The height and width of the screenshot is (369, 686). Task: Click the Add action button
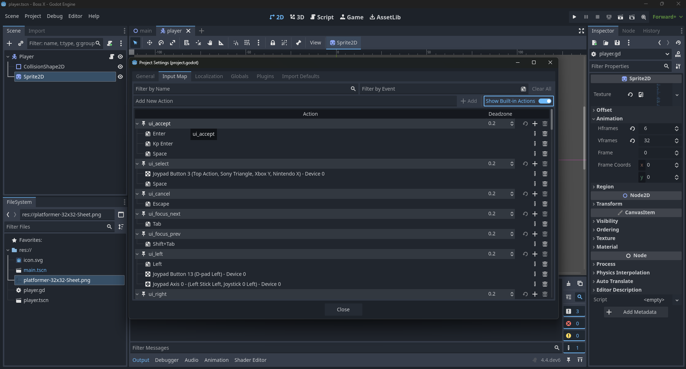469,101
